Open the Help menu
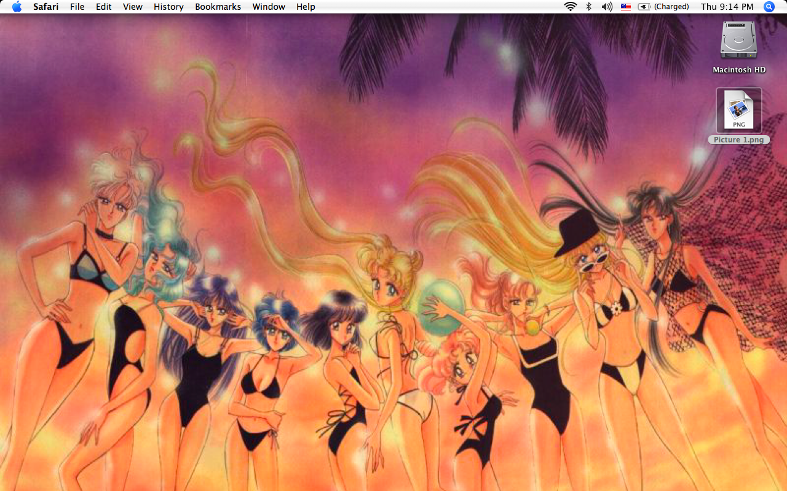Image resolution: width=787 pixels, height=491 pixels. click(x=306, y=7)
